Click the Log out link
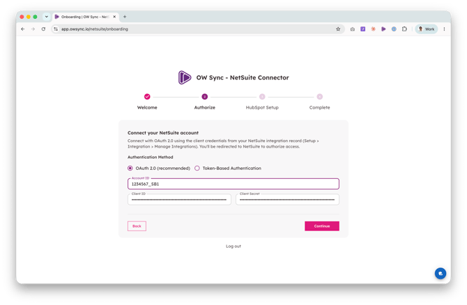Image resolution: width=467 pixels, height=305 pixels. 233,246
